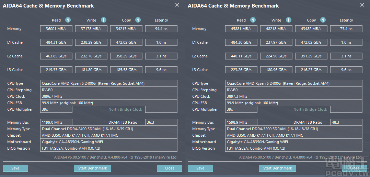Image resolution: width=370 pixels, height=177 pixels.
Task: Select Memory Read value 45881 MB/s
Action: [x=241, y=29]
